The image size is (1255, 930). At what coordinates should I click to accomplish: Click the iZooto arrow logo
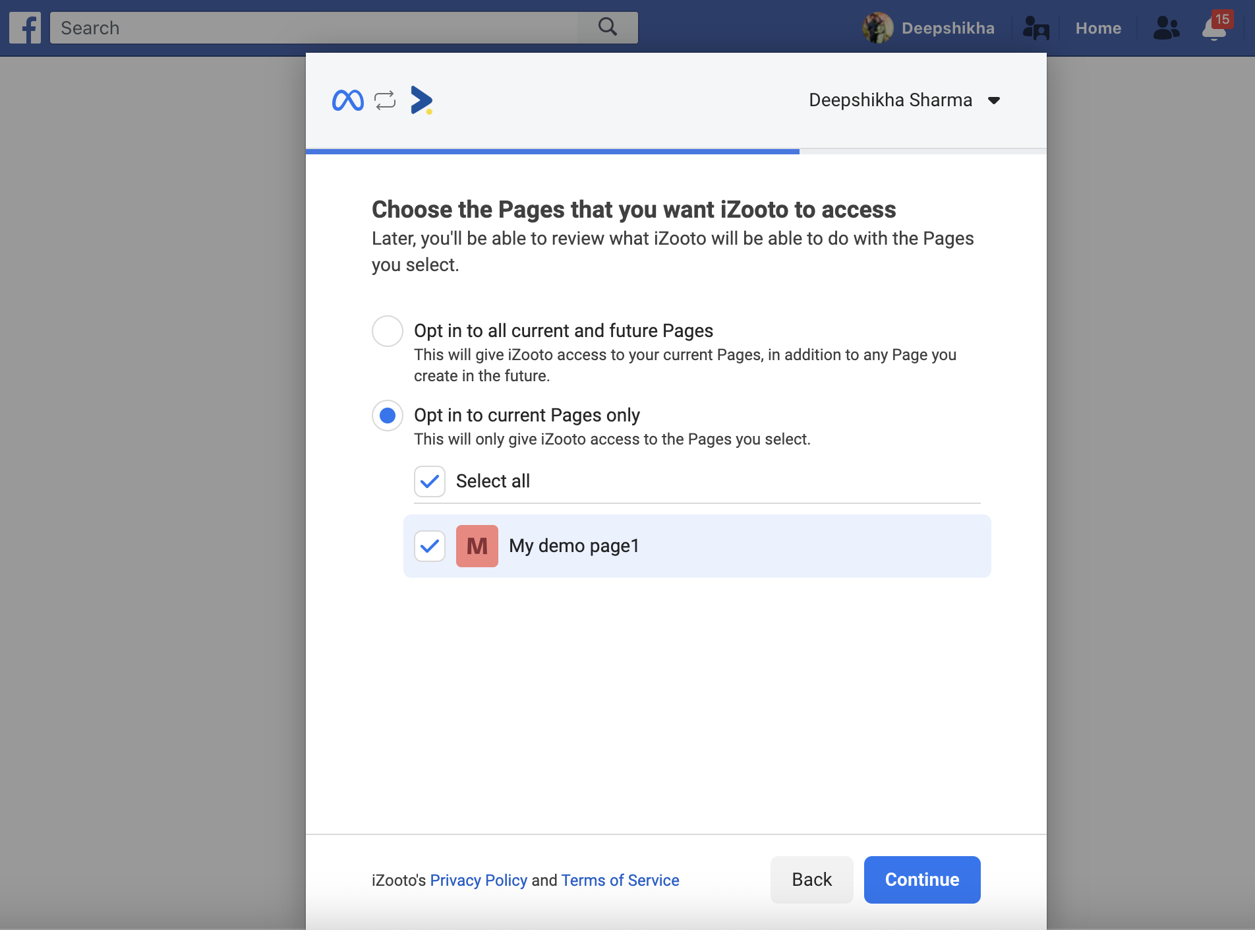coord(422,100)
